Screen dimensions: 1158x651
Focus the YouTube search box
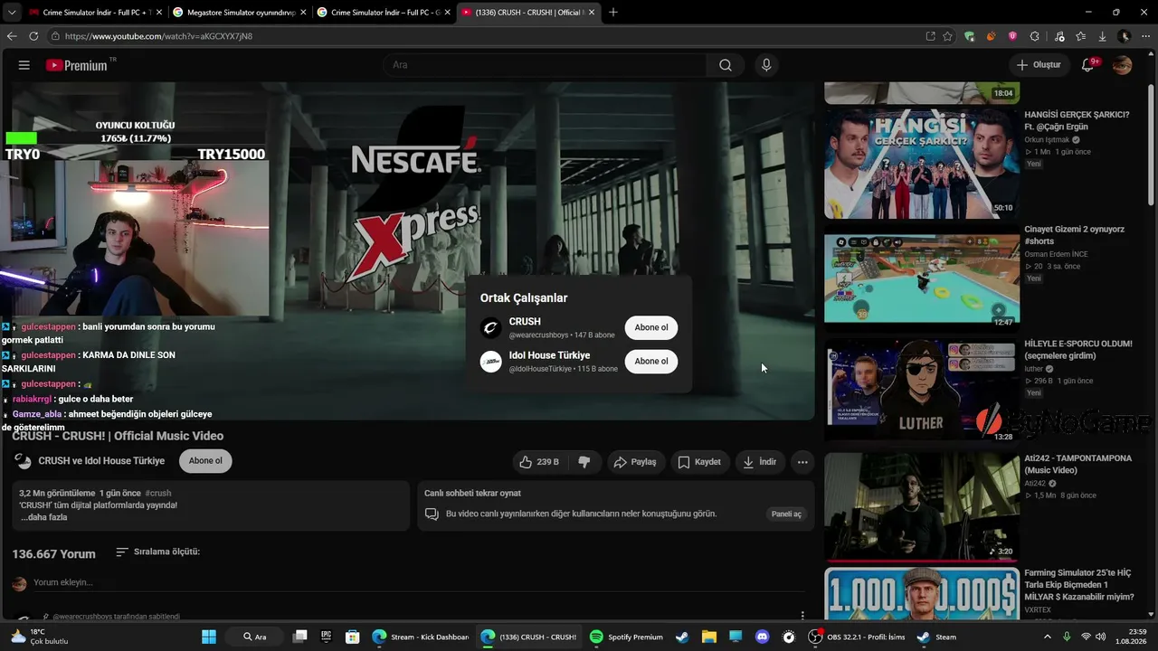click(545, 65)
